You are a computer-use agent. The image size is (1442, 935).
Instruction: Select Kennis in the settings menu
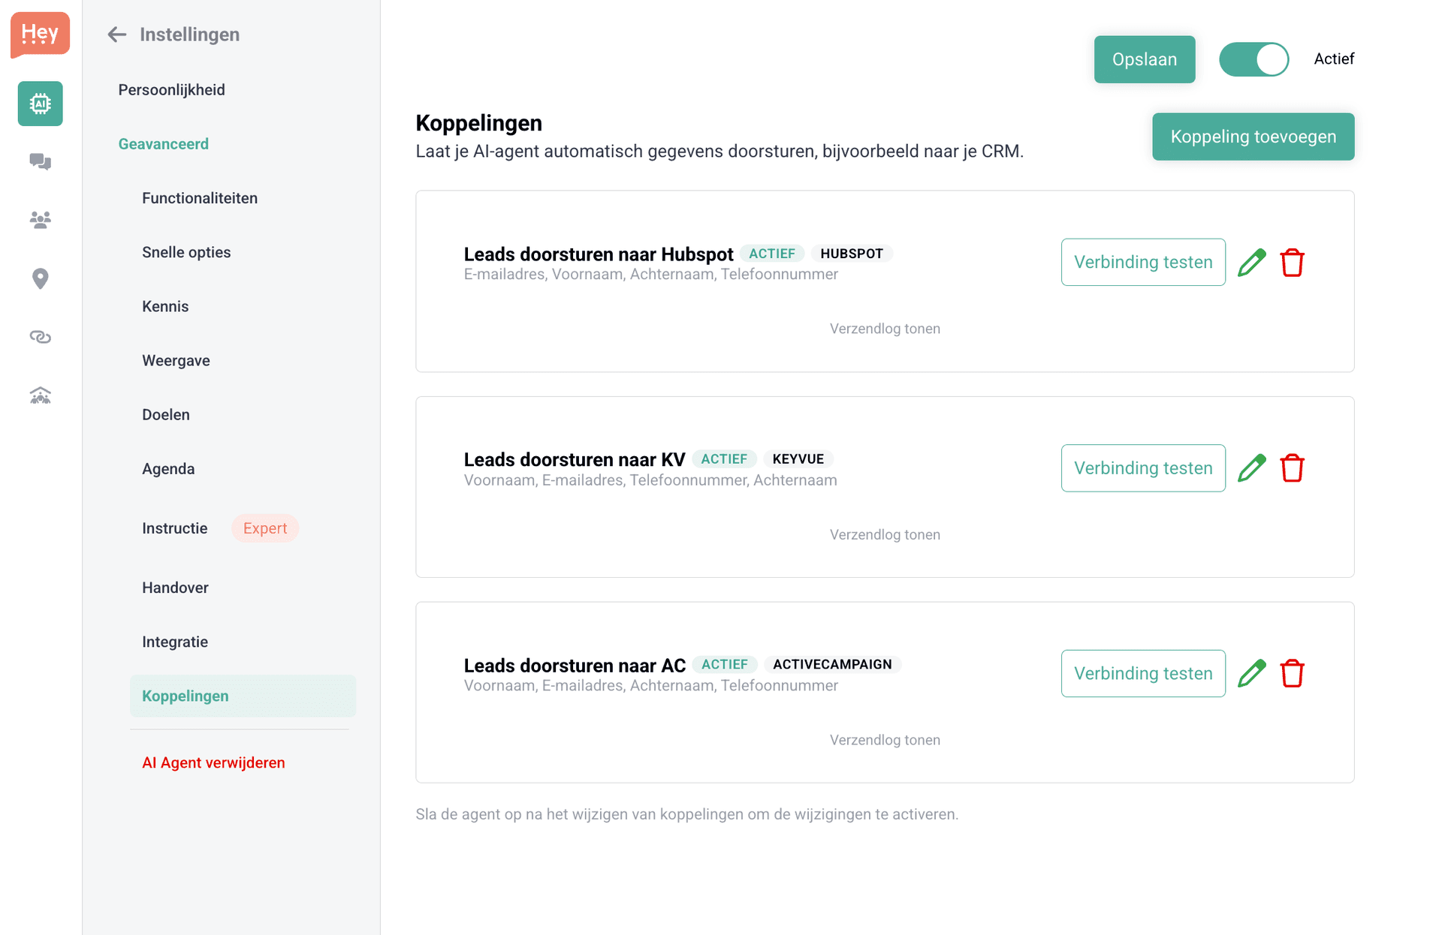pyautogui.click(x=164, y=306)
